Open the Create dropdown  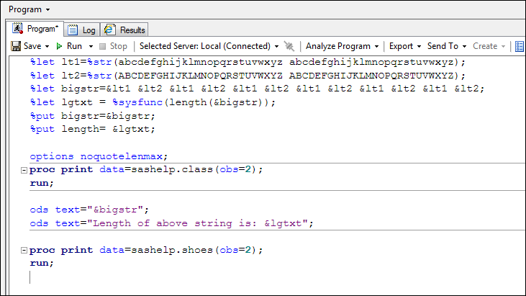tap(489, 46)
